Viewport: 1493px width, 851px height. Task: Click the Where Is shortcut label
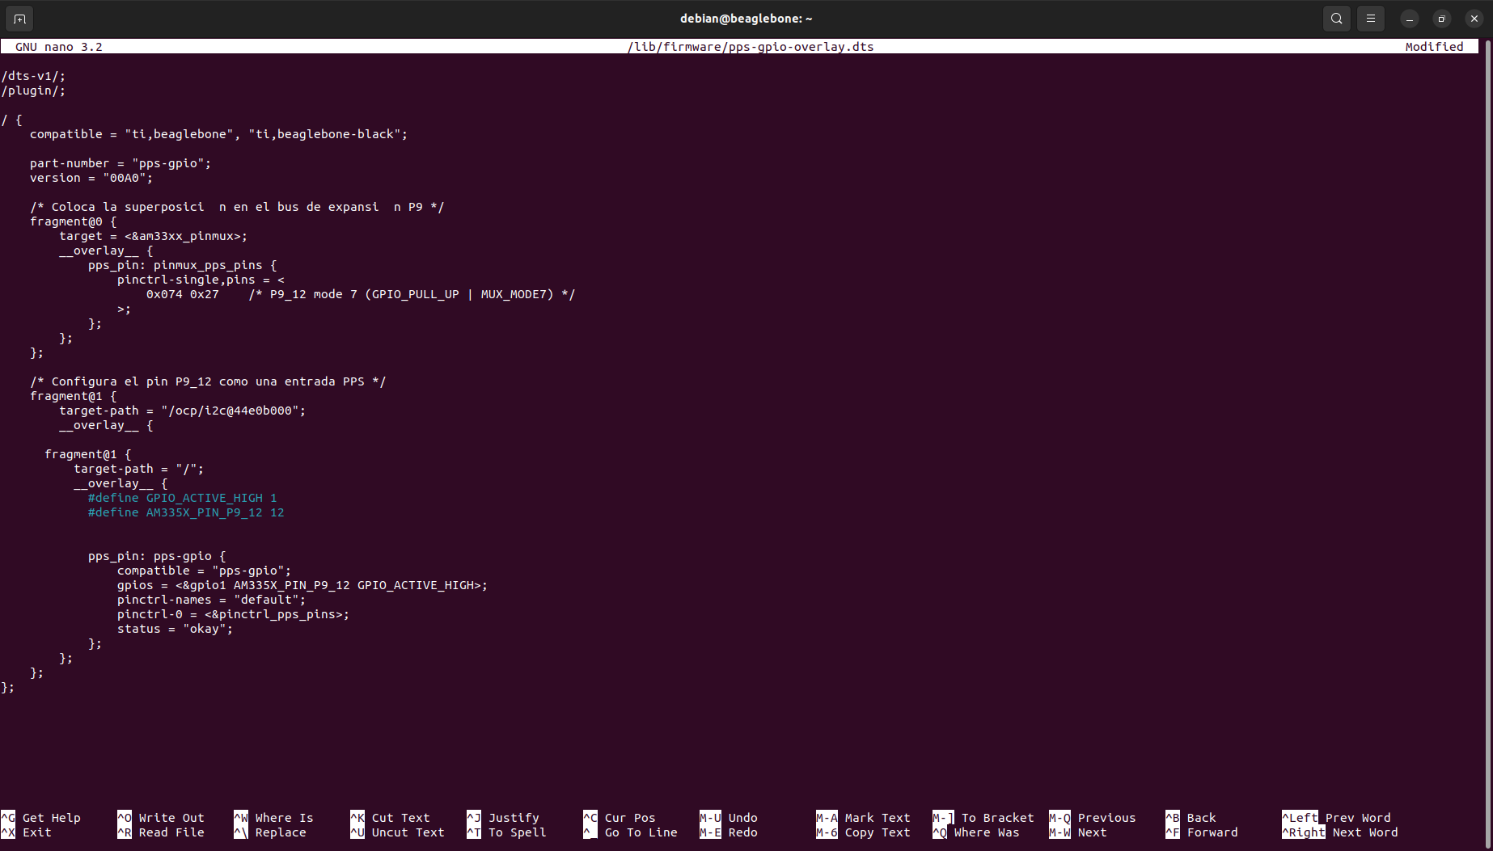pos(284,818)
